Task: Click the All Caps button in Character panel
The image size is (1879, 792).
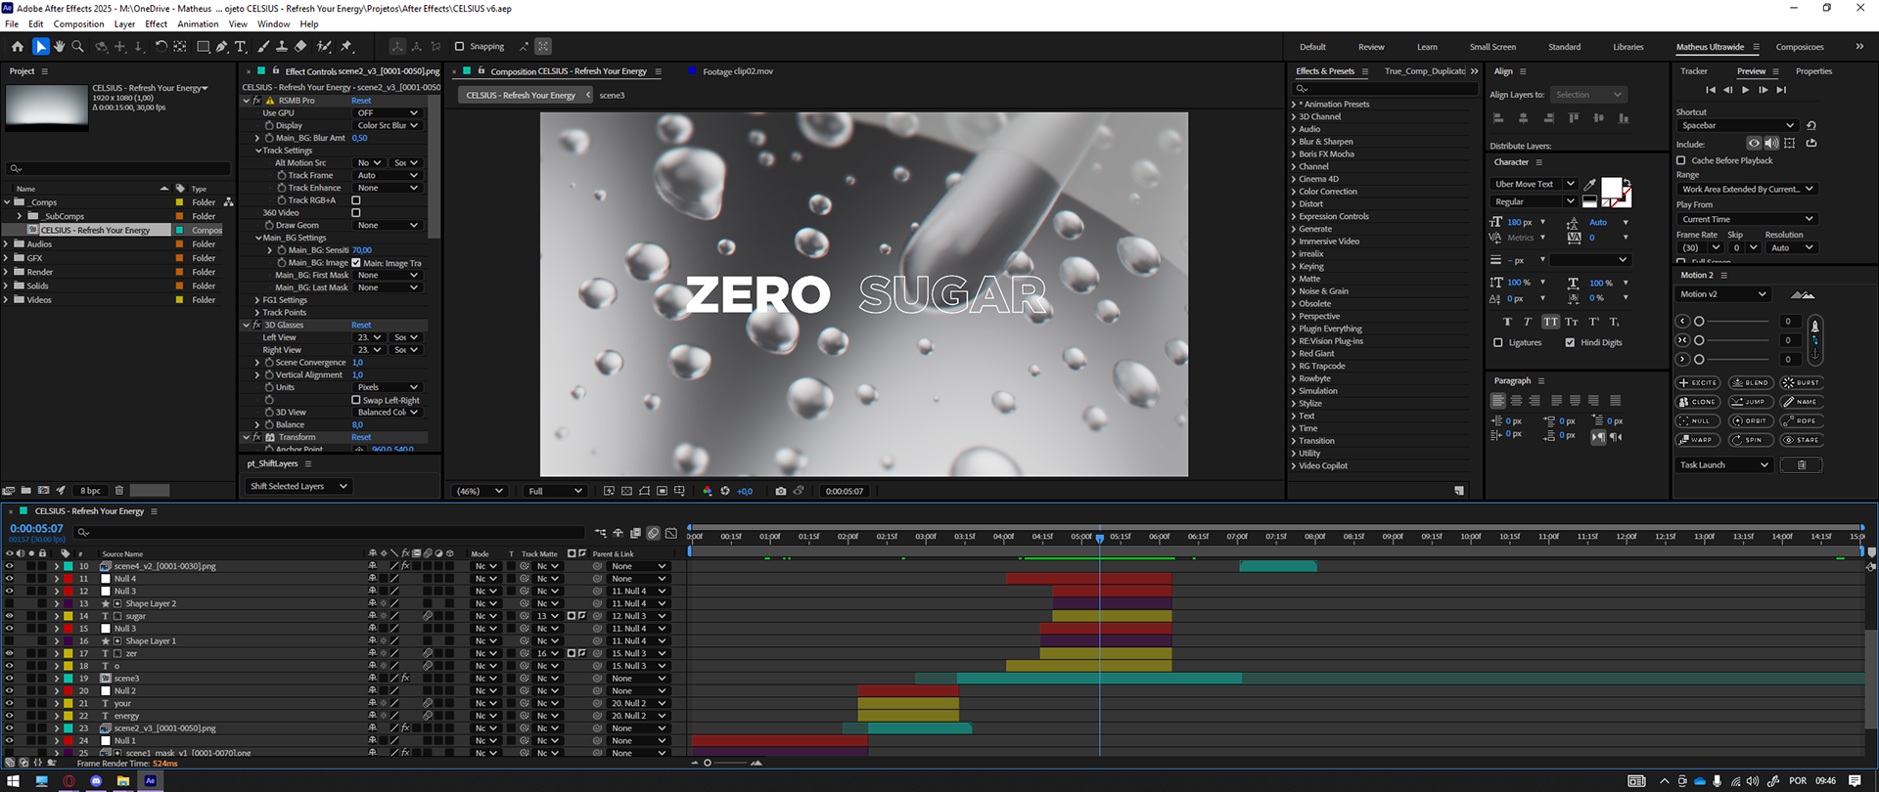Action: pyautogui.click(x=1550, y=322)
